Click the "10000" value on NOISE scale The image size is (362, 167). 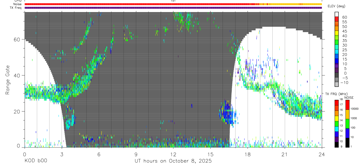[354, 109]
